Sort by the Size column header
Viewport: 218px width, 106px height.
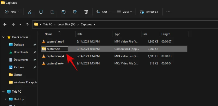pos(145,34)
